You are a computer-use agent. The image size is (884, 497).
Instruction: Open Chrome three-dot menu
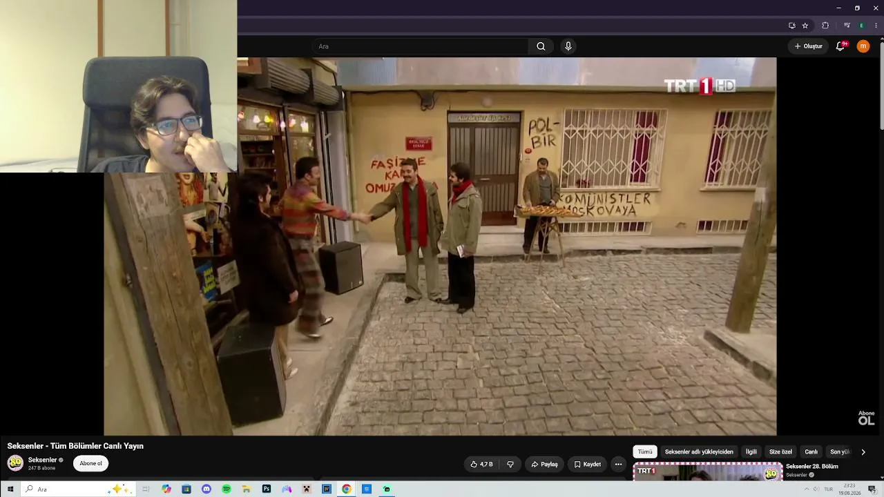pos(876,26)
